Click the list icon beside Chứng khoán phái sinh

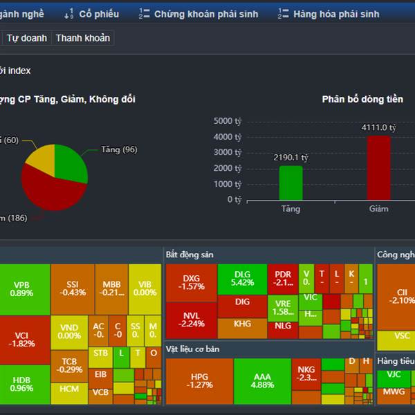[145, 14]
